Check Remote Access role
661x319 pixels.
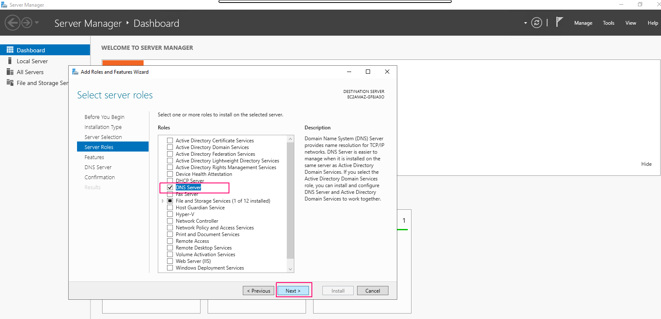tap(170, 241)
